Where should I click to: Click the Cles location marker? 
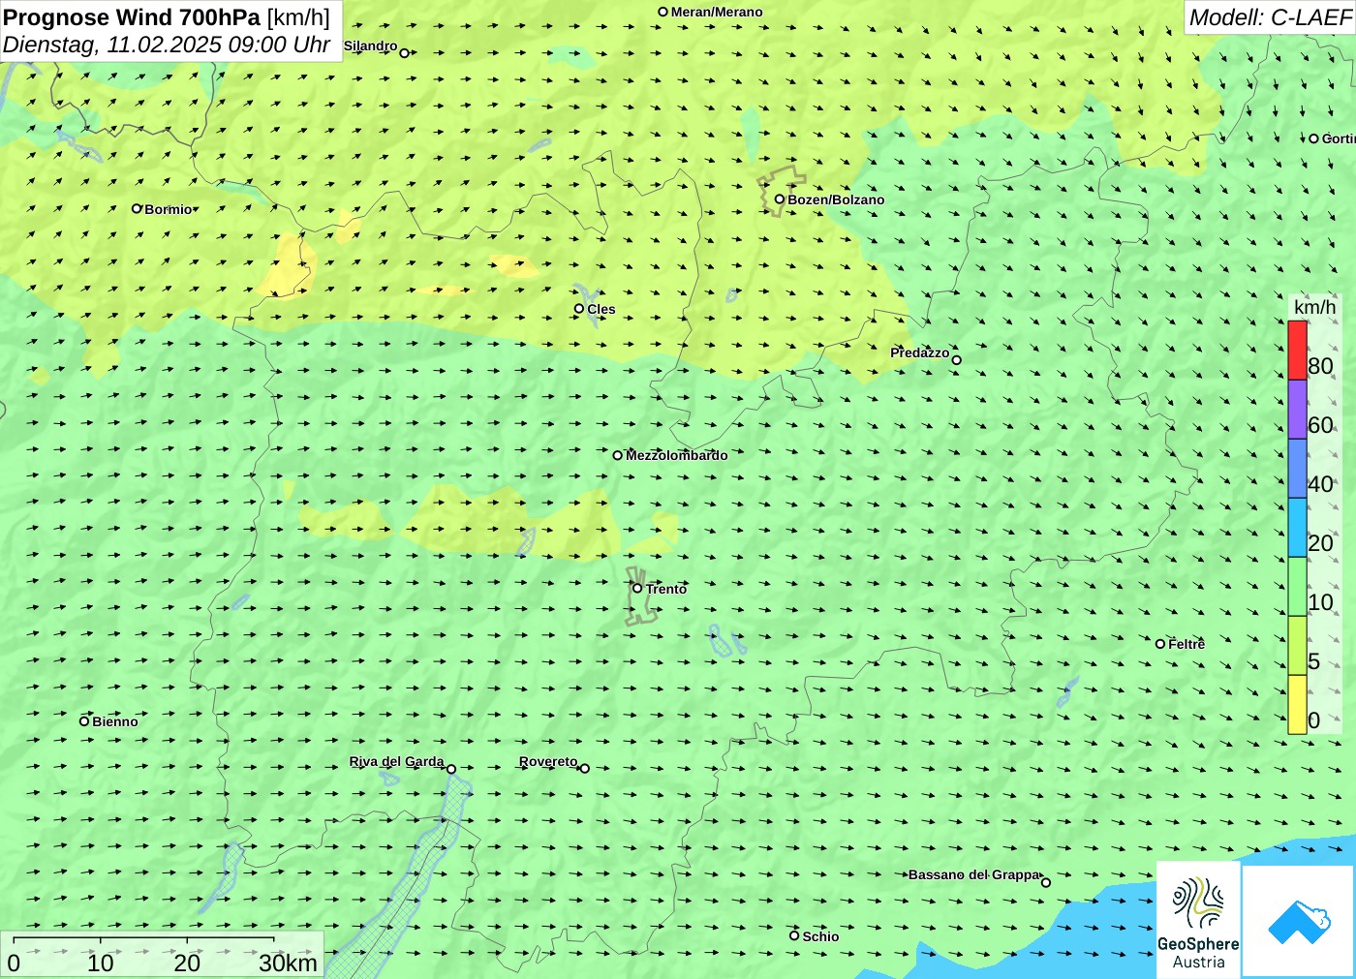coord(579,309)
